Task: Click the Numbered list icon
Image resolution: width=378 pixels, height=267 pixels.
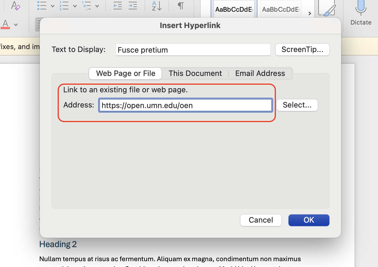Action: (x=64, y=6)
